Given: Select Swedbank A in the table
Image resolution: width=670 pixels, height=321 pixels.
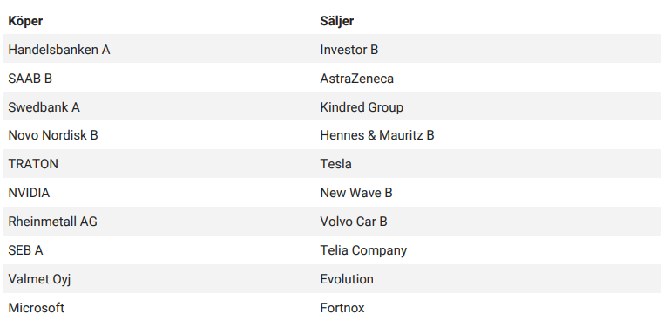Looking at the screenshot, I should (x=44, y=107).
